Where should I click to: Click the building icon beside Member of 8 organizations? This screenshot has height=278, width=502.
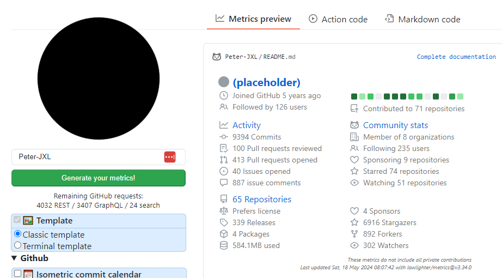[x=354, y=137]
